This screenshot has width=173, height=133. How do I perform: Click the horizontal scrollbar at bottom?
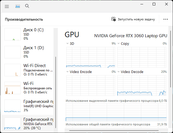[114, 131]
